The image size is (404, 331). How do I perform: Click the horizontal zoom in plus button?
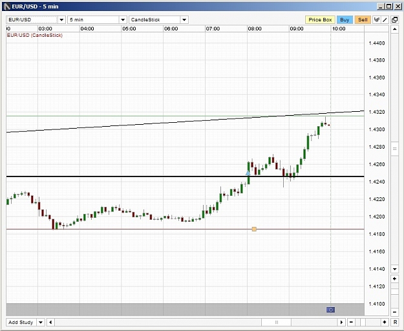pyautogui.click(x=385, y=322)
